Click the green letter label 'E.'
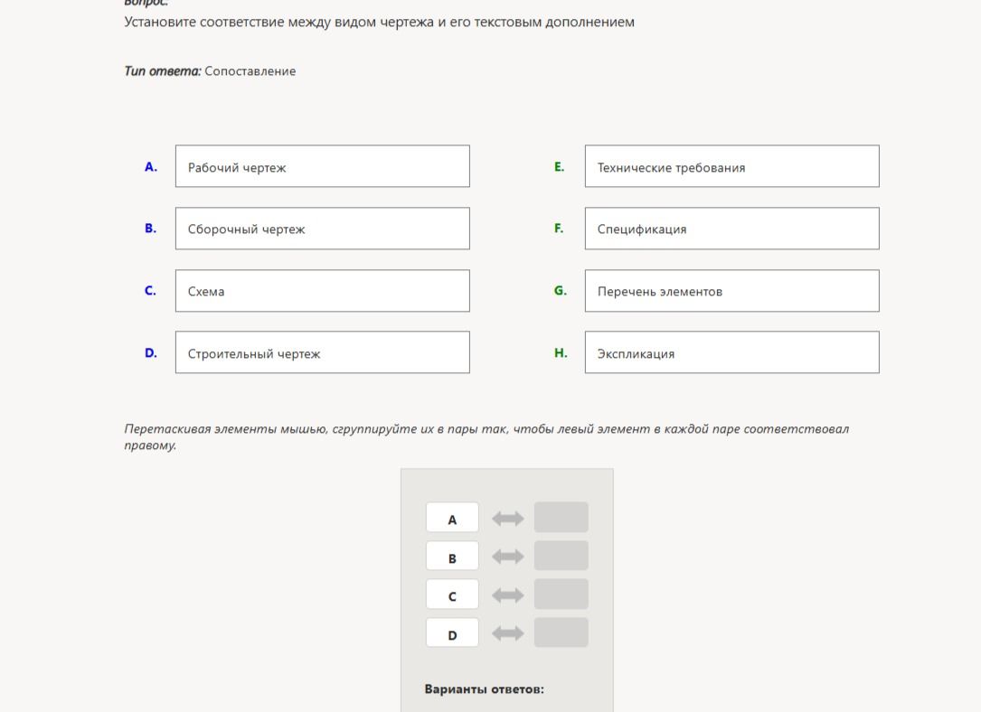The width and height of the screenshot is (981, 712). 560,167
